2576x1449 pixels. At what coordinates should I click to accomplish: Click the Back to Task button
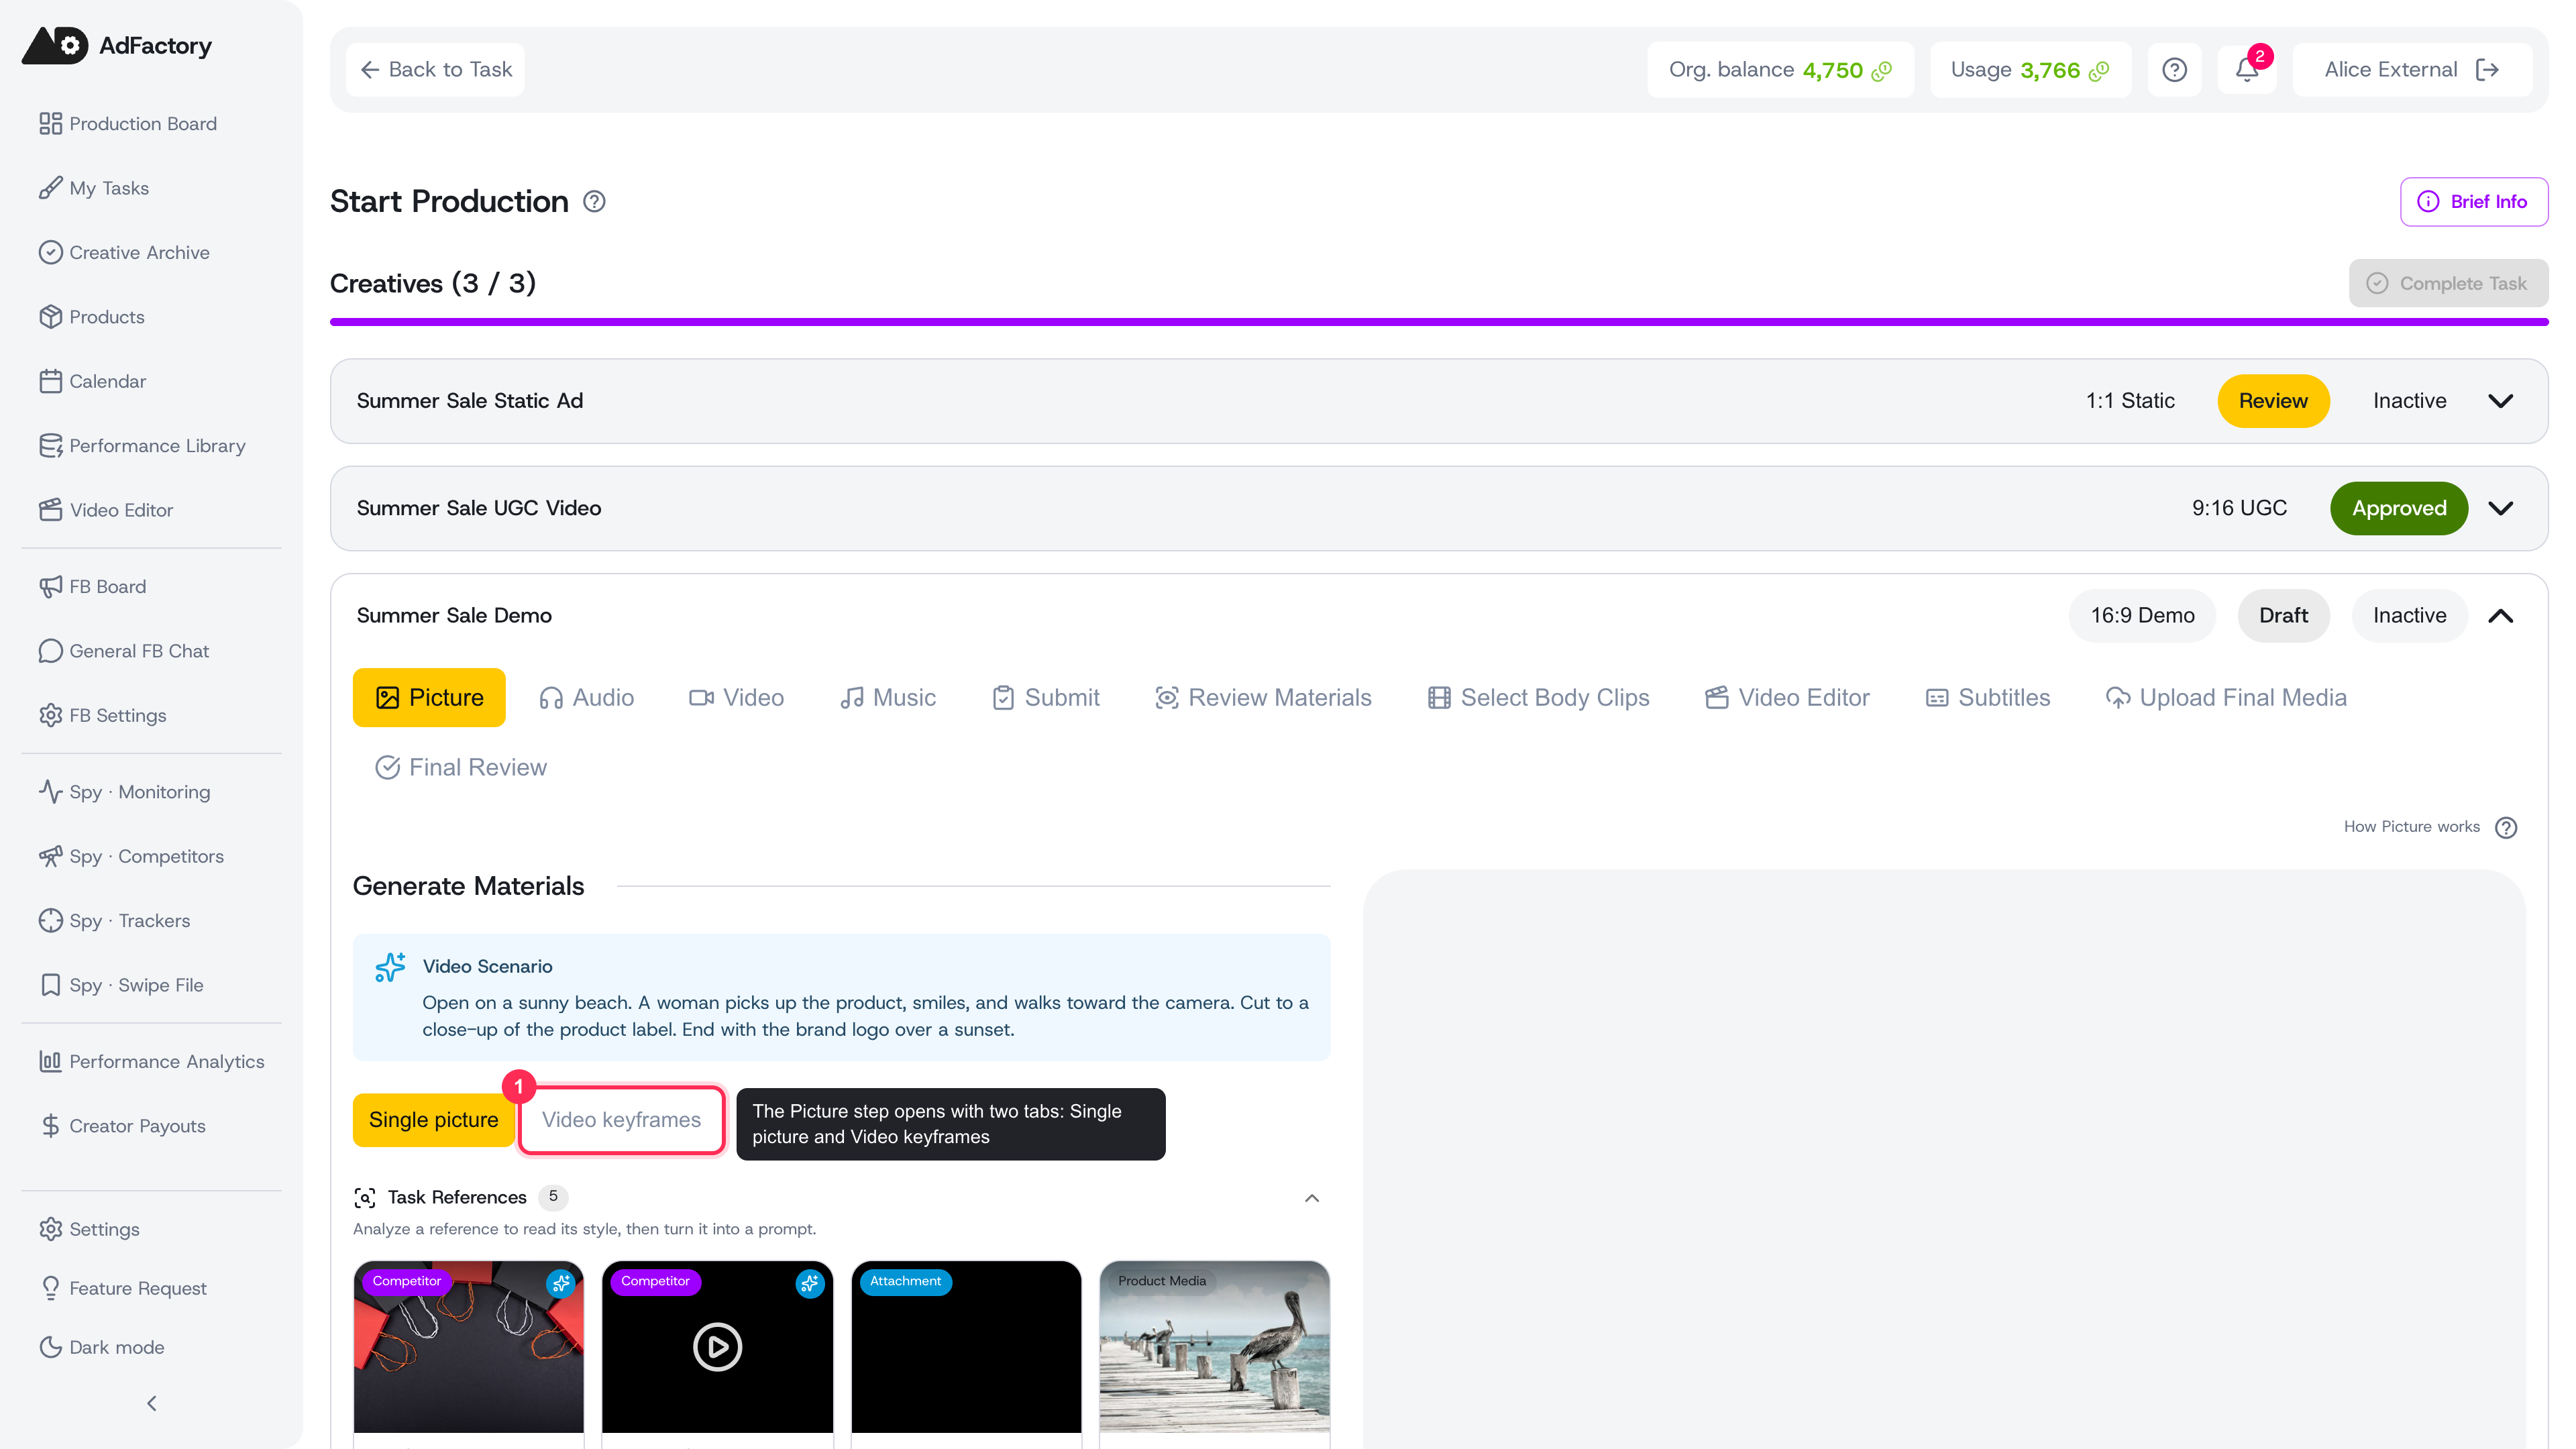435,70
